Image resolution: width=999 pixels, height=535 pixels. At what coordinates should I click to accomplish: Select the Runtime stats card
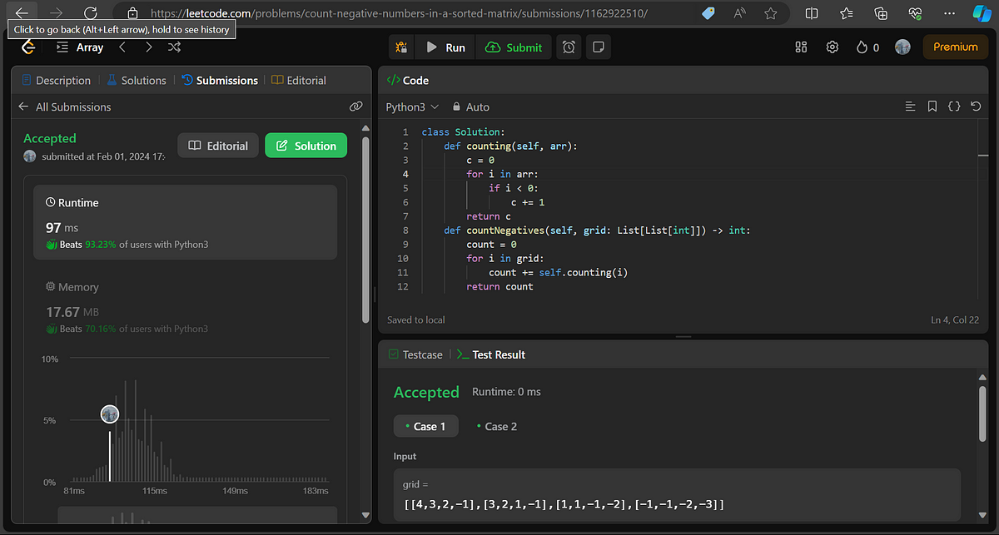pyautogui.click(x=186, y=222)
